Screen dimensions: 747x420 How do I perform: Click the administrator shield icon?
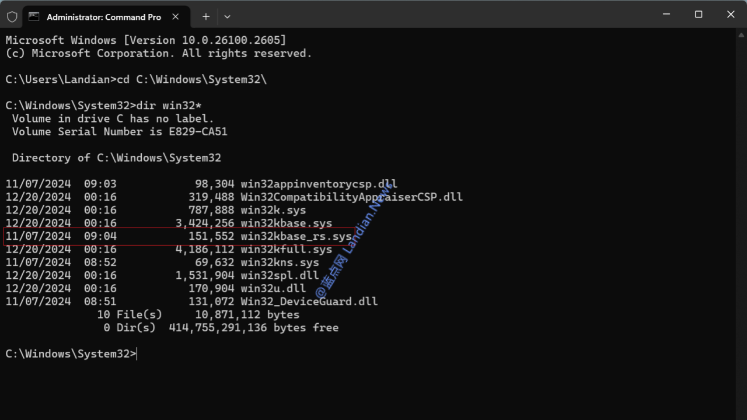point(12,17)
